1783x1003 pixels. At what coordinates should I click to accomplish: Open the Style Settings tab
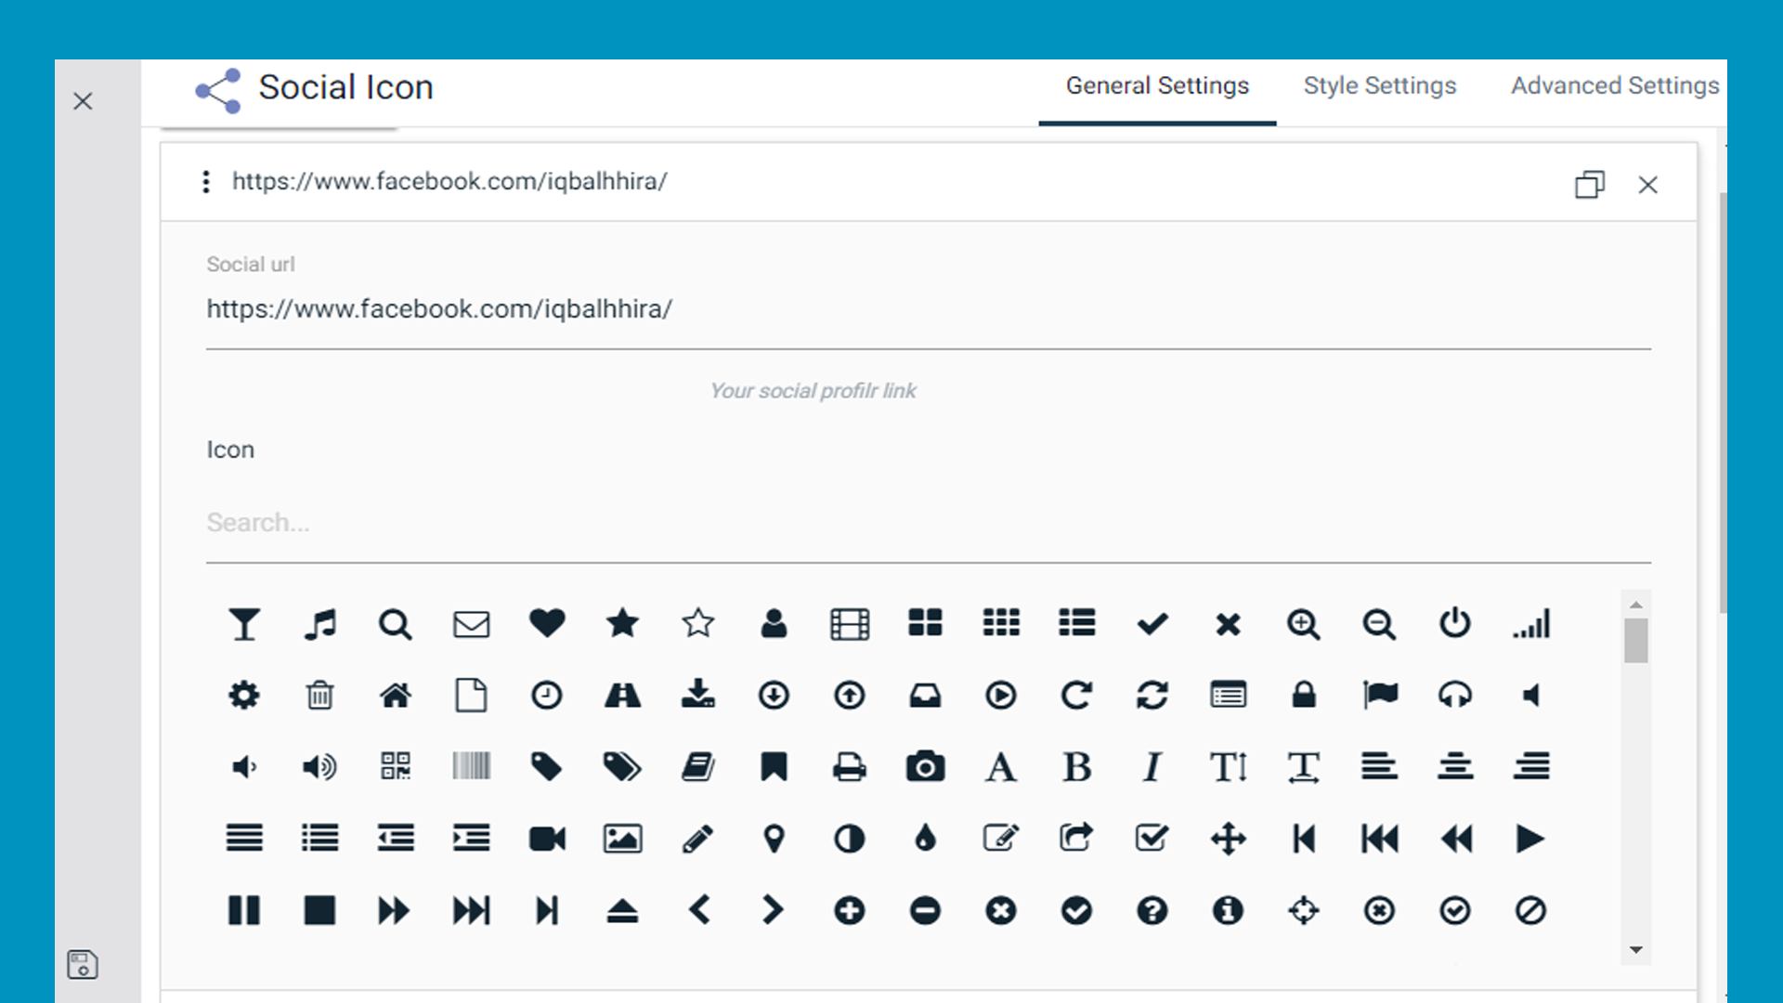[1379, 86]
